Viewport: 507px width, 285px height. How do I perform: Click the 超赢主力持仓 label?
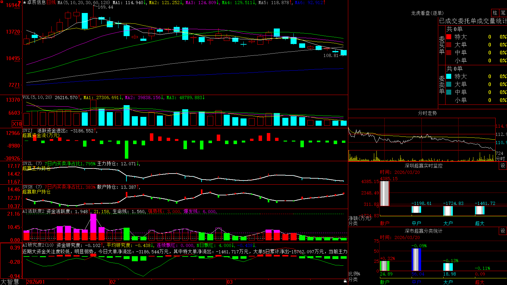point(36,168)
